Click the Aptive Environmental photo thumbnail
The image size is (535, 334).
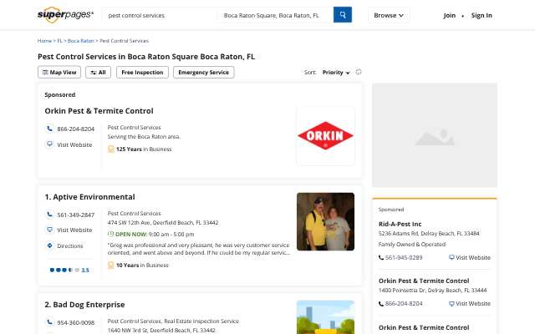point(325,221)
